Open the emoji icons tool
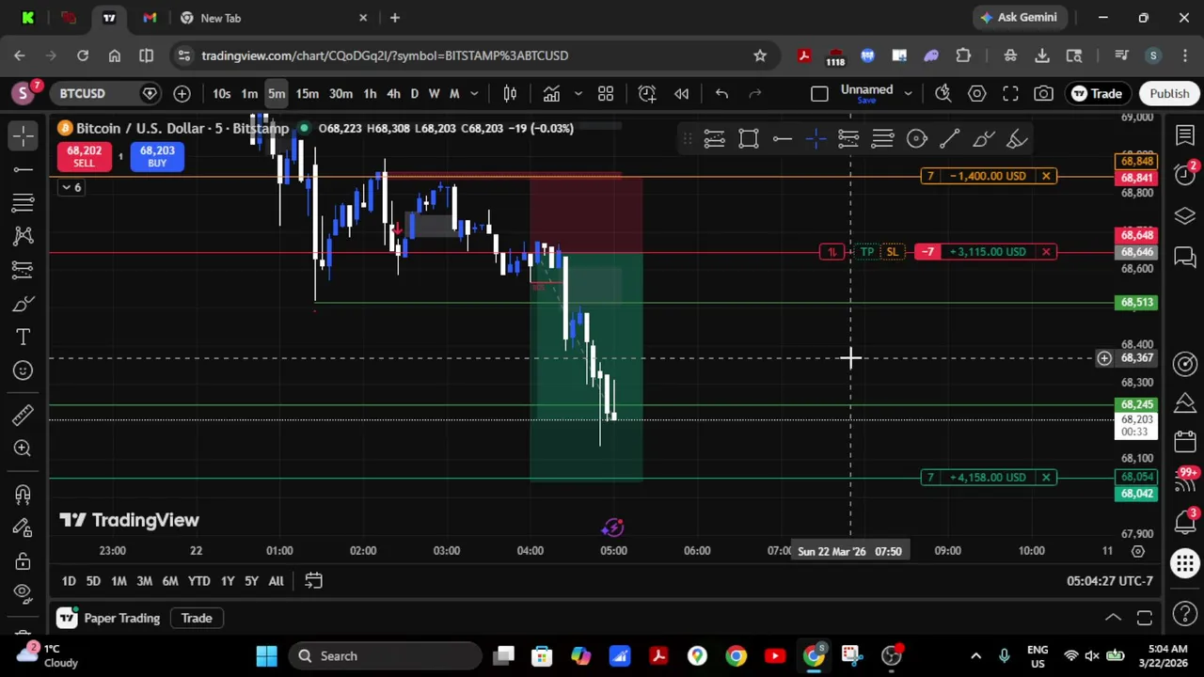 tap(24, 370)
